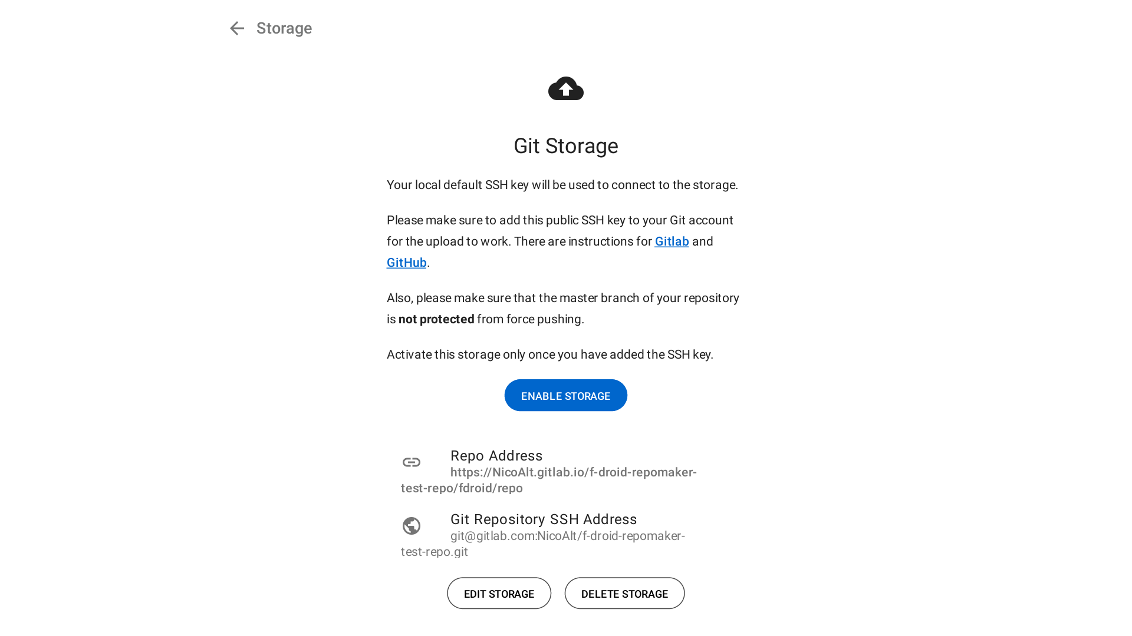Viewport: 1132px width, 636px height.
Task: Click the 'Also, please make sure' paragraph
Action: (x=562, y=299)
